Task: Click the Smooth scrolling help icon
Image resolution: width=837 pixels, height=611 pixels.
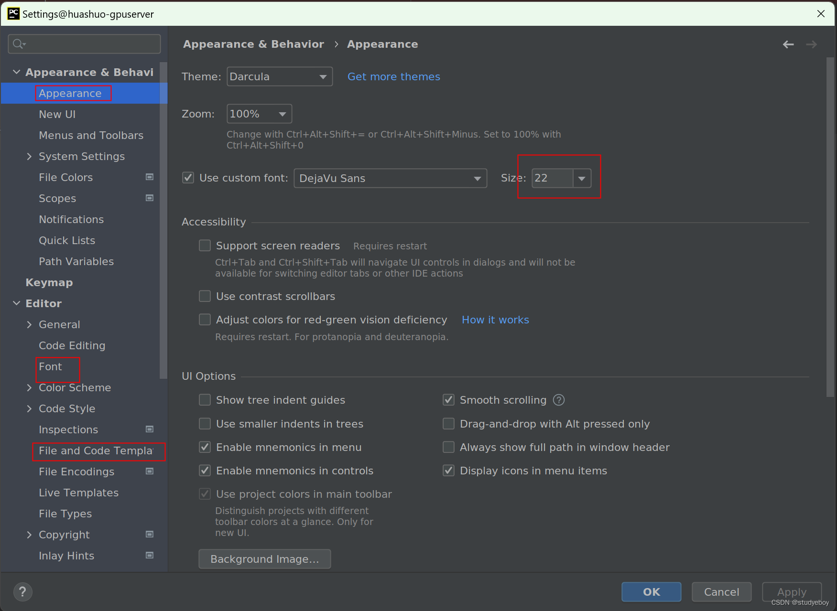Action: [x=559, y=400]
